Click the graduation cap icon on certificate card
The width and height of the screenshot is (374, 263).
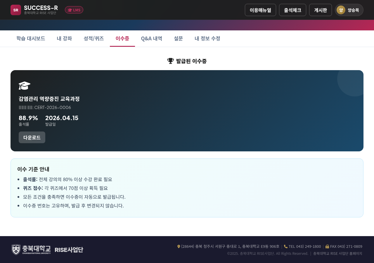pos(25,86)
